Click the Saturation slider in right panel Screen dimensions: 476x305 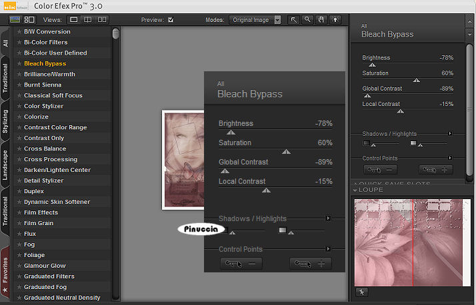[x=416, y=80]
